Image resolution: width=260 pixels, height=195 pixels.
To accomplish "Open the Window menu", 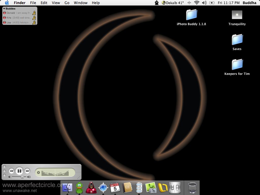I will pyautogui.click(x=80, y=3).
